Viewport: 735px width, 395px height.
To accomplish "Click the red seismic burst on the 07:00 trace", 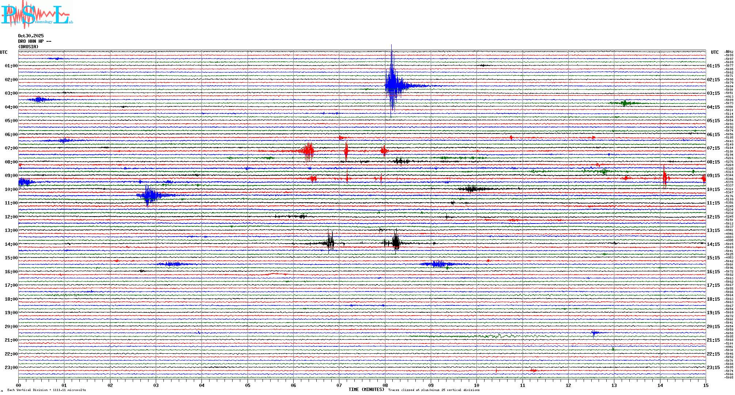I will pyautogui.click(x=308, y=151).
